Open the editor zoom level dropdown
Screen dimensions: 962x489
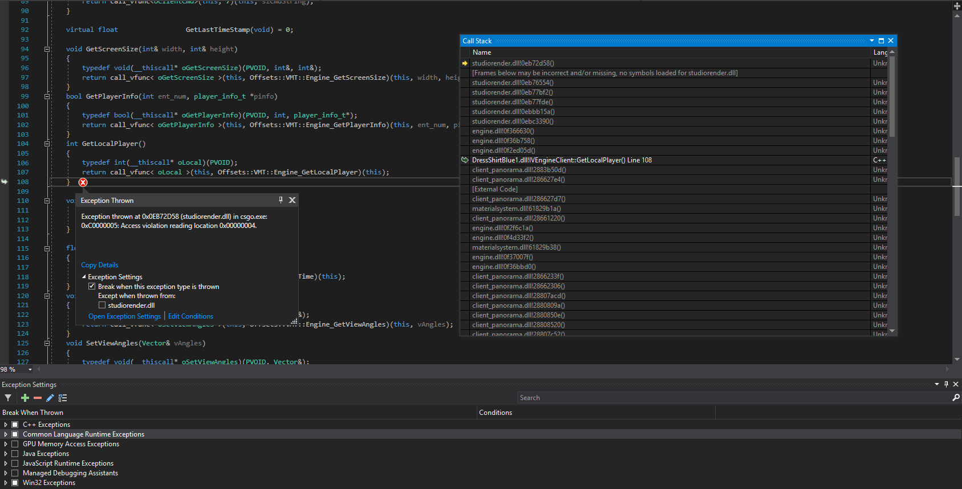tap(30, 369)
